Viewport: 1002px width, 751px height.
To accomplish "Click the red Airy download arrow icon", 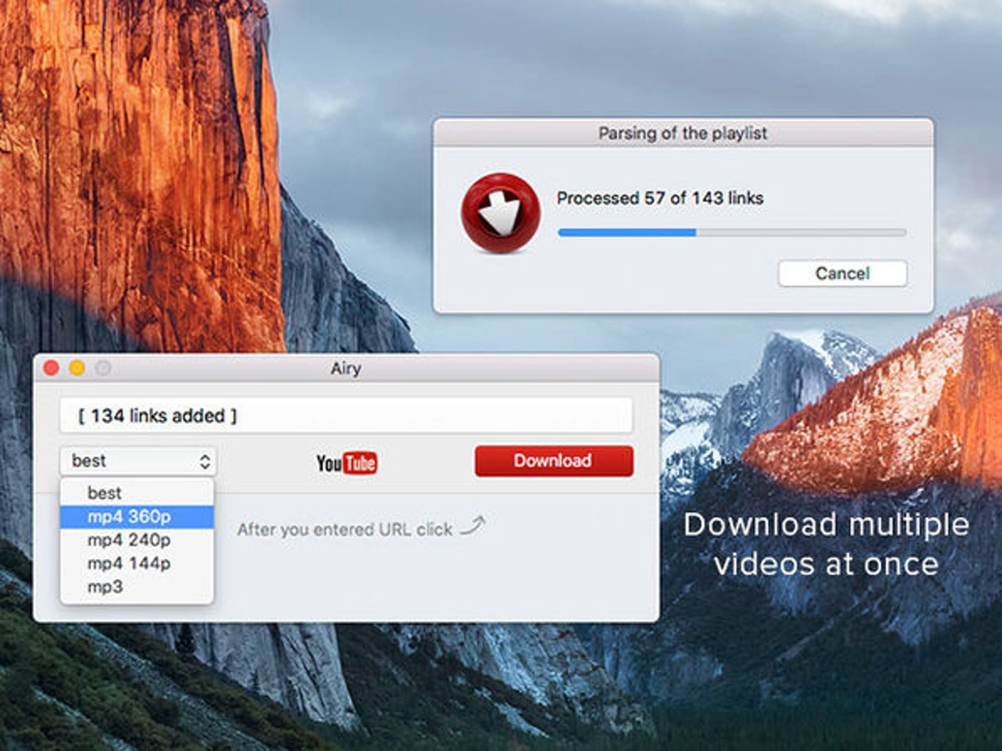I will (x=501, y=213).
